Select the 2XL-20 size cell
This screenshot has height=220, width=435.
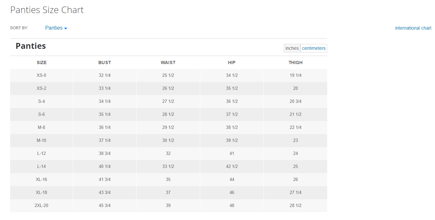pos(41,205)
